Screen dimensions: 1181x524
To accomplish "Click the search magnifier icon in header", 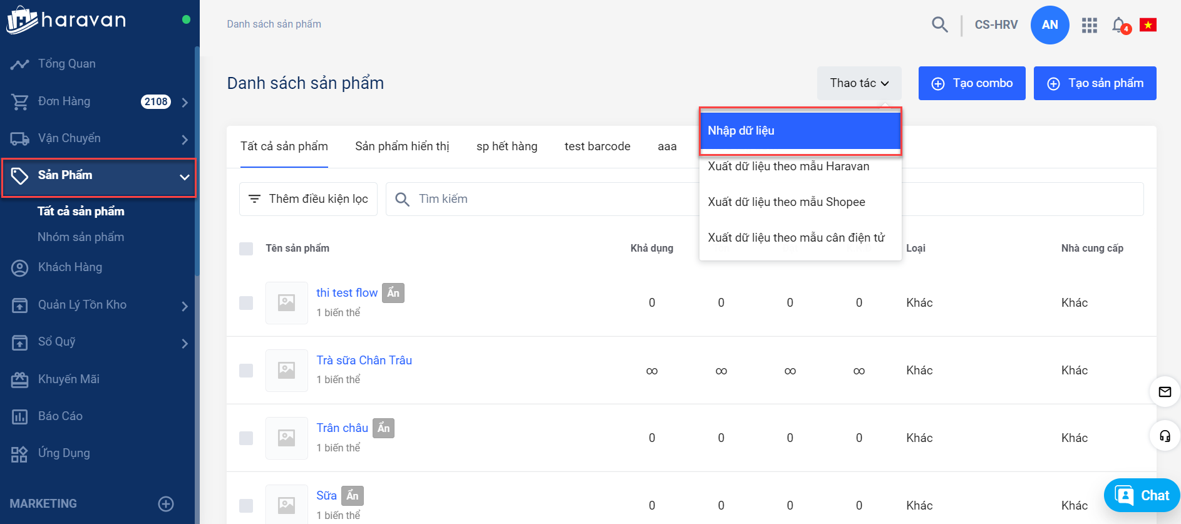I will 939,24.
